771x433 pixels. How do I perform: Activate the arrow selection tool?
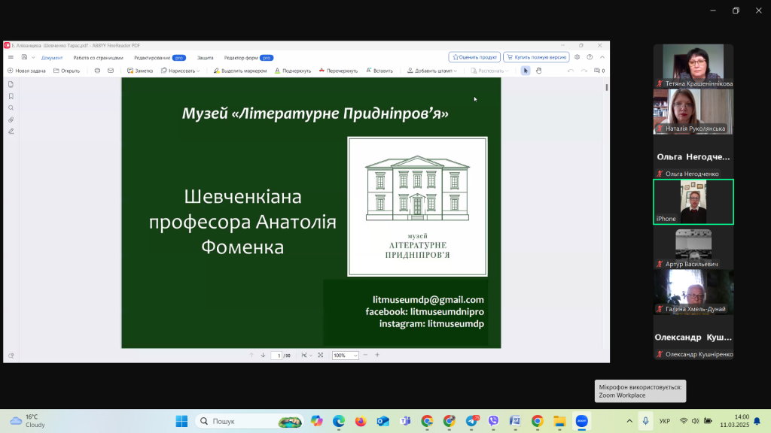pos(526,71)
